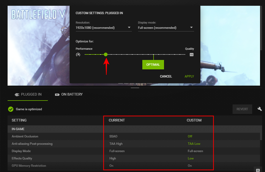Click the plug icon on Plugged In

(x=16, y=95)
